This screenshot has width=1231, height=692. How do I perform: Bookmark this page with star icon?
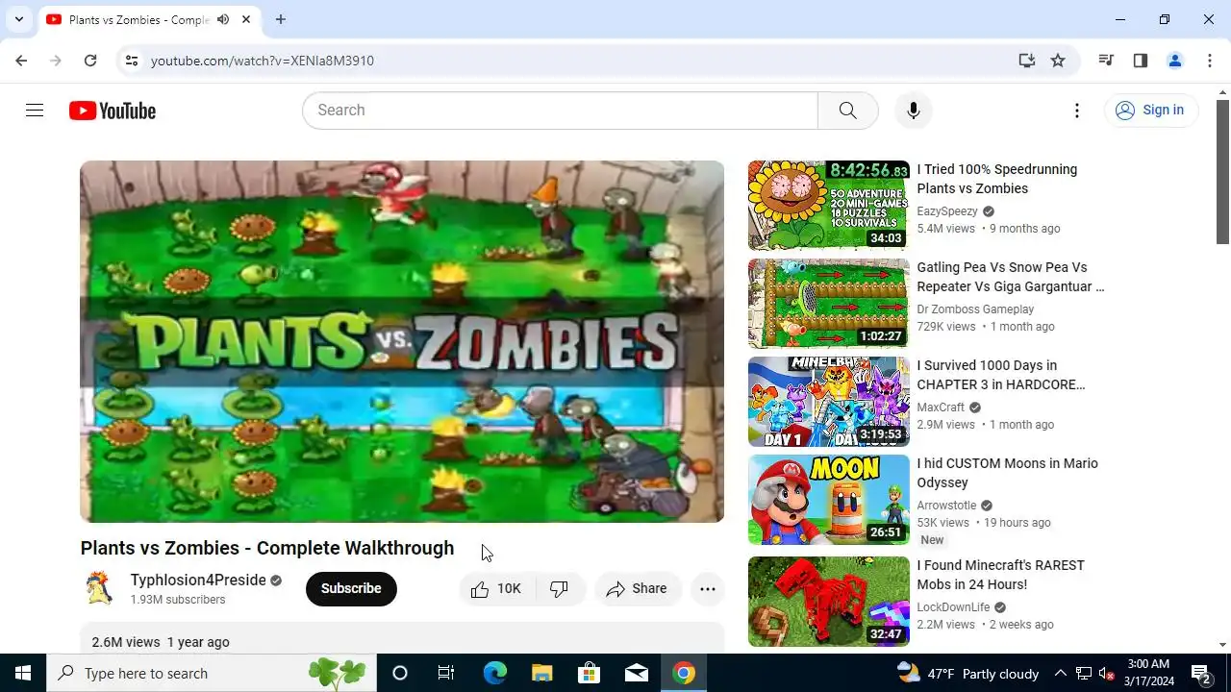click(1058, 61)
